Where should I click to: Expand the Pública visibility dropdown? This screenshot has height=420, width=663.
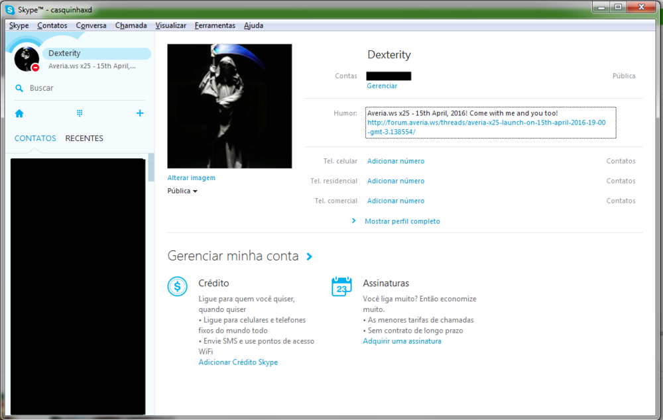tap(182, 191)
